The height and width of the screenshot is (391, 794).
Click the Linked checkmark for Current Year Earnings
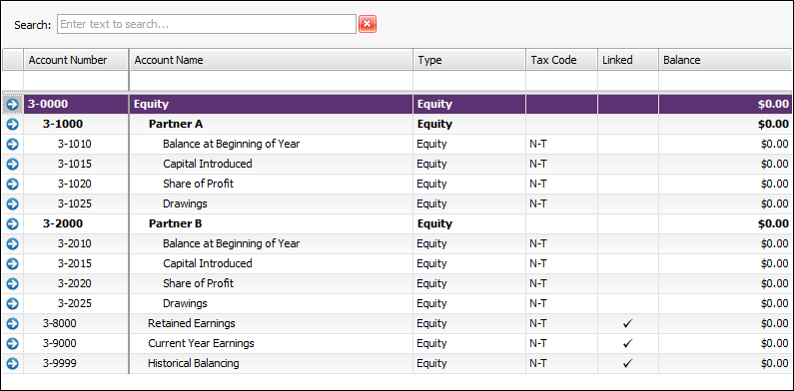(x=628, y=343)
